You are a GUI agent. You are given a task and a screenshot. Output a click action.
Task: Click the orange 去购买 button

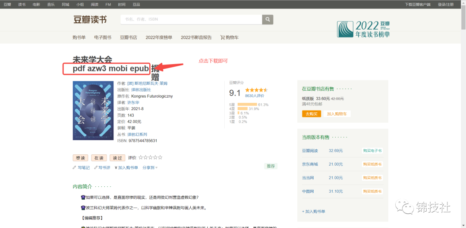tap(312, 114)
